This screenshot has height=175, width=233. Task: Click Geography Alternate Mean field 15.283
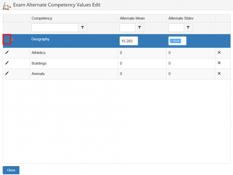(129, 41)
